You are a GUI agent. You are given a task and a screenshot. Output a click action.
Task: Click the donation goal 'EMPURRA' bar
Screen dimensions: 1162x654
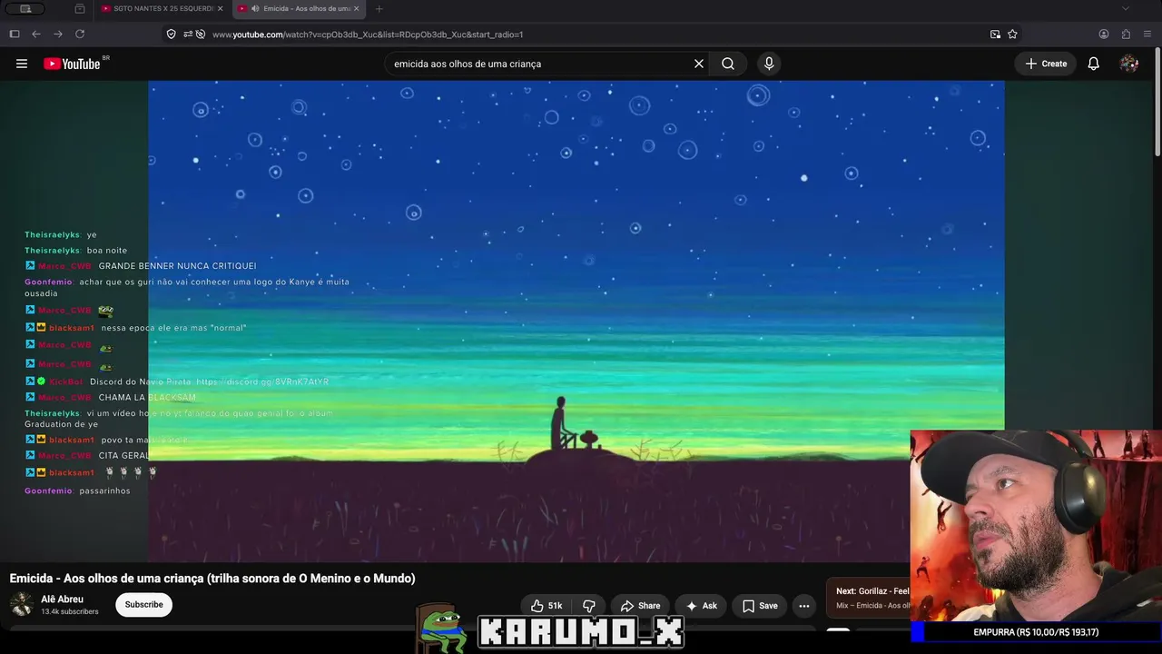pos(1036,632)
